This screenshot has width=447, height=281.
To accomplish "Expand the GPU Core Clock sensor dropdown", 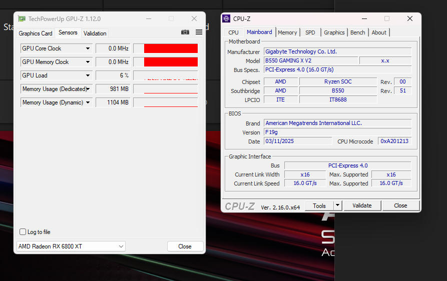I will (x=88, y=48).
